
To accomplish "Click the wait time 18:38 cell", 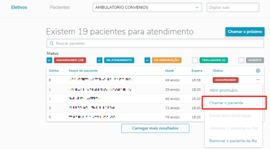I will [196, 80].
